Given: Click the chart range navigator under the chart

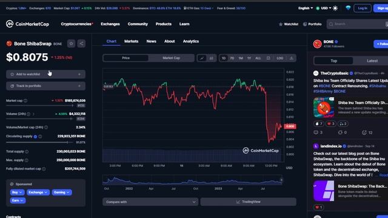Looking at the screenshot, I should coord(192,180).
